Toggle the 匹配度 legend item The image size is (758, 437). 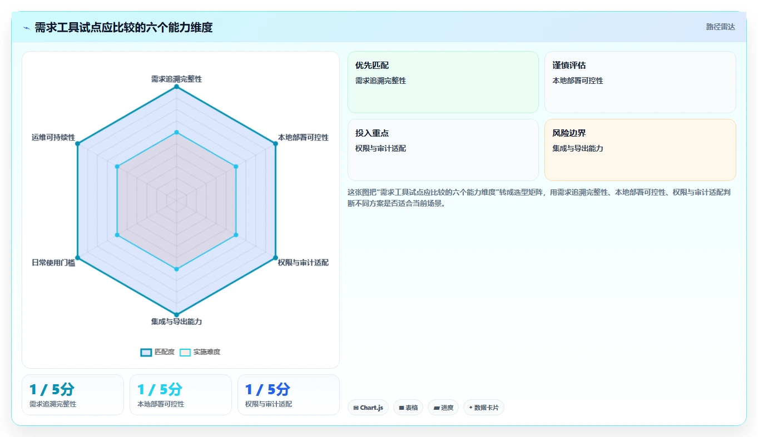pos(157,352)
